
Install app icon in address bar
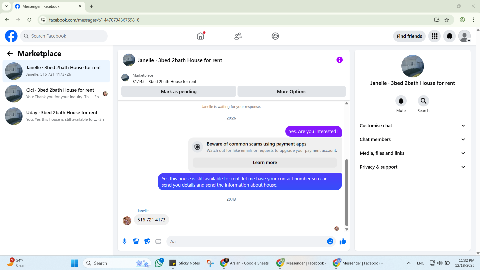click(437, 20)
